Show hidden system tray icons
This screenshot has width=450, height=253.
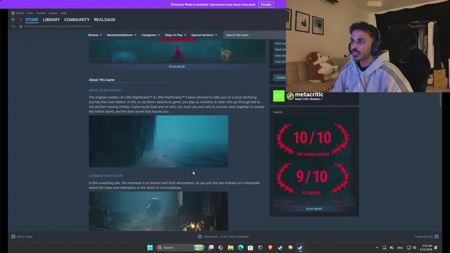pos(377,248)
